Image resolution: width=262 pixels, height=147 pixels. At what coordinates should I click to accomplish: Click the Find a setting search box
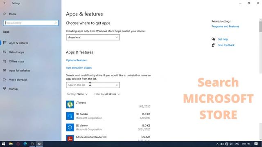coord(31,23)
